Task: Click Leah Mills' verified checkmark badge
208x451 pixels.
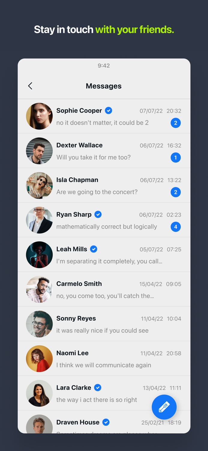Action: [x=94, y=249]
